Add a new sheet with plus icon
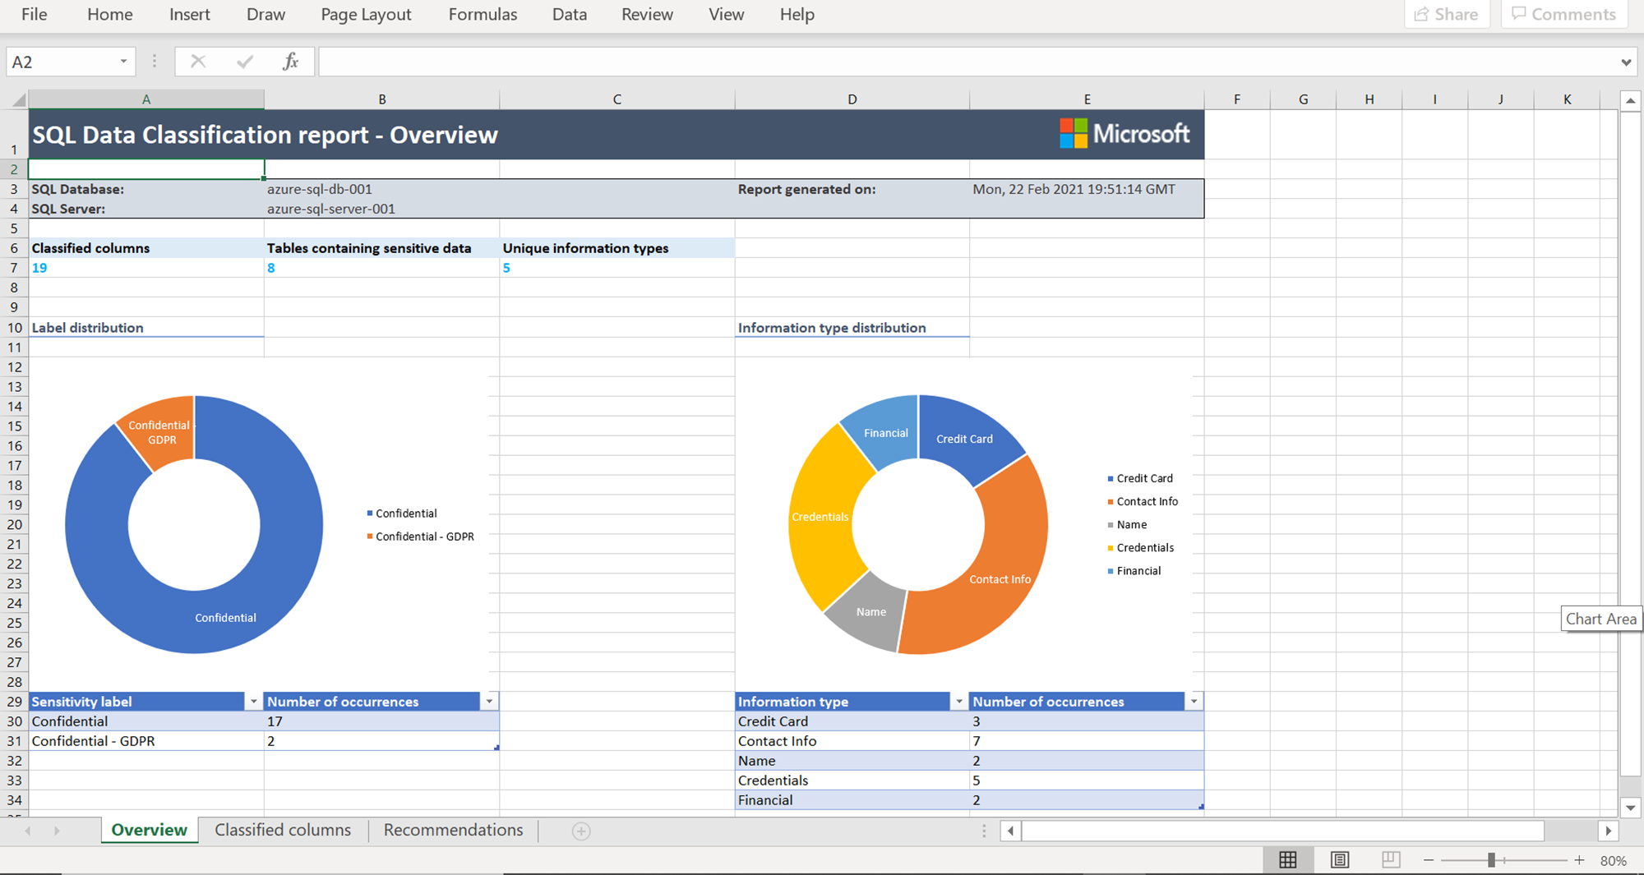 pyautogui.click(x=581, y=831)
